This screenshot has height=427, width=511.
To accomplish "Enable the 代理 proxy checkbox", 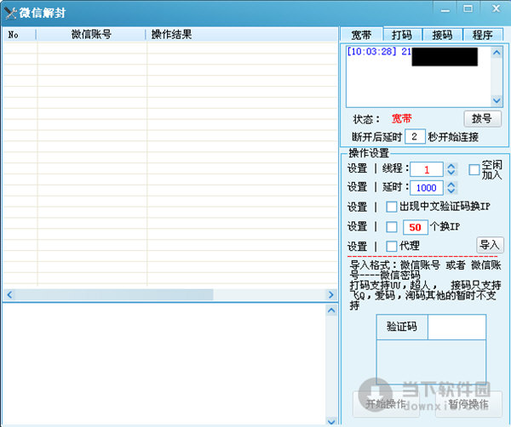I will click(x=391, y=246).
